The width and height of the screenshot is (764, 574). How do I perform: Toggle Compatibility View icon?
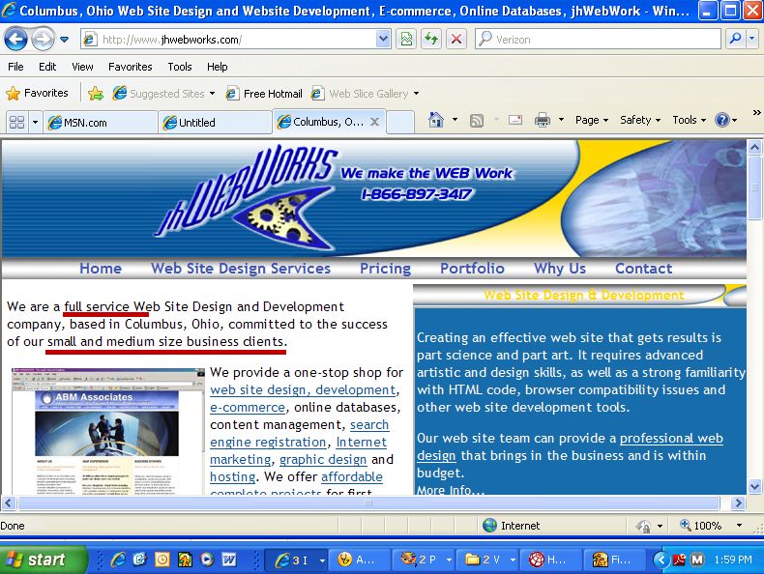coord(406,39)
